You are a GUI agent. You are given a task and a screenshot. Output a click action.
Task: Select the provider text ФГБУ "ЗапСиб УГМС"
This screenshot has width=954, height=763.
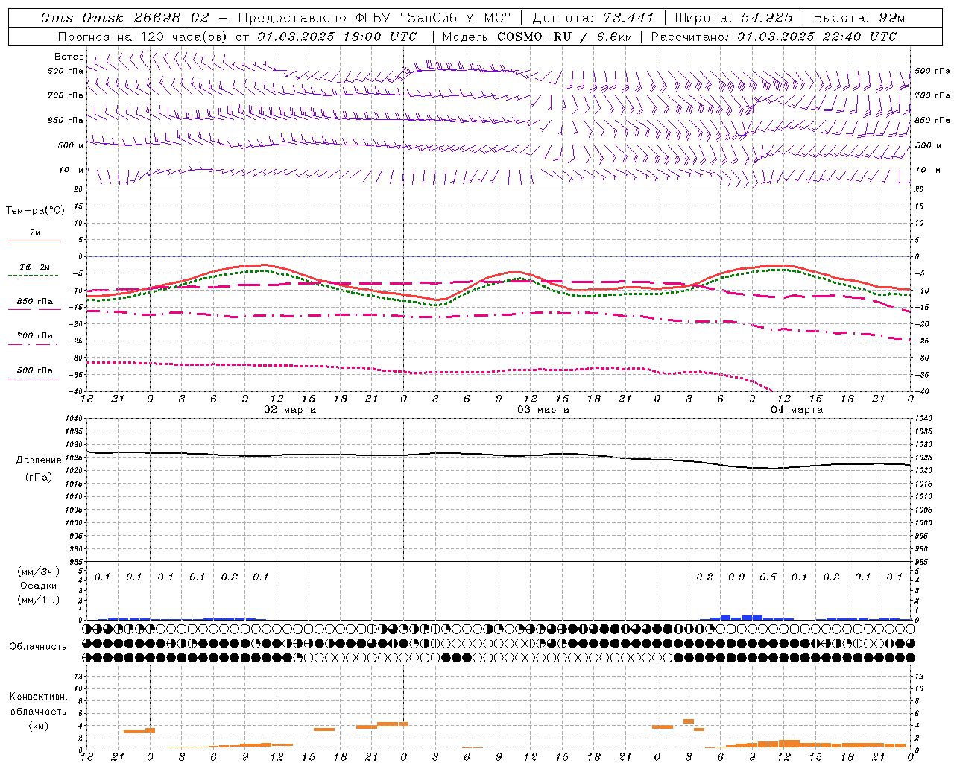[x=434, y=18]
